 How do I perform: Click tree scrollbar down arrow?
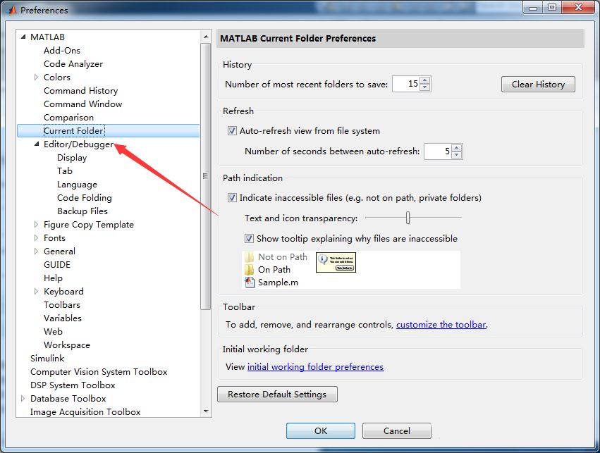[x=206, y=411]
